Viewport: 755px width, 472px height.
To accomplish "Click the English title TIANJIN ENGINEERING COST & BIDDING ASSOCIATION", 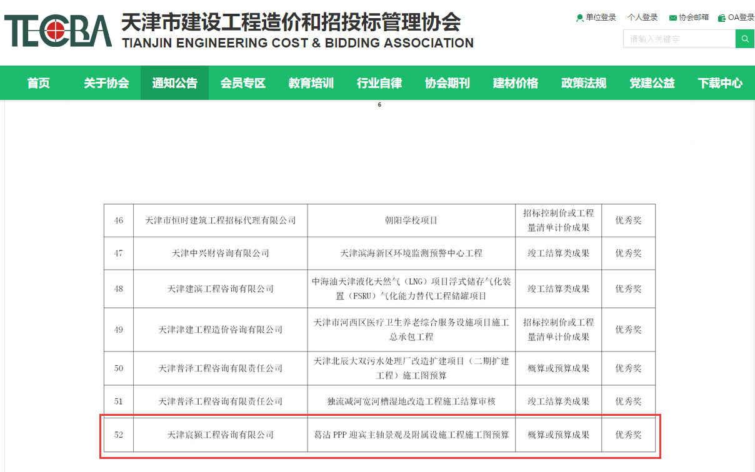I will tap(297, 44).
